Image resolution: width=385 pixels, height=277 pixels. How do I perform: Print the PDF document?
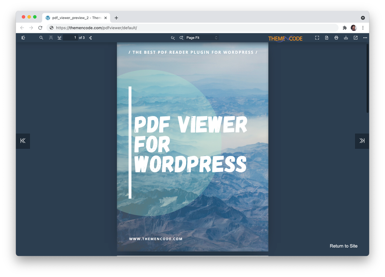coord(336,37)
